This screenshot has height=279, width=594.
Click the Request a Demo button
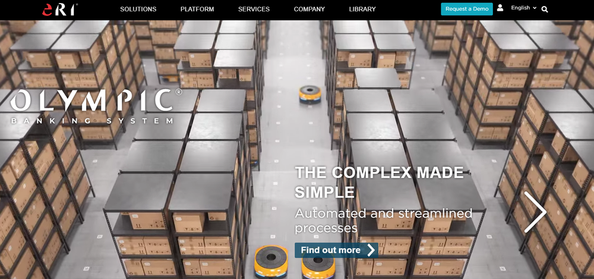[x=467, y=9]
